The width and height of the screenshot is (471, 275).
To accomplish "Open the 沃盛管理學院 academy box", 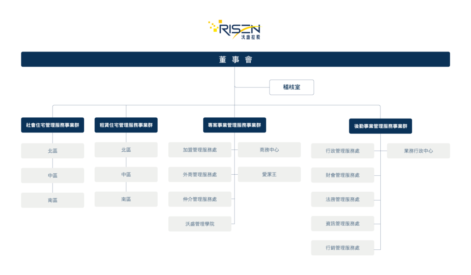I will [x=201, y=223].
